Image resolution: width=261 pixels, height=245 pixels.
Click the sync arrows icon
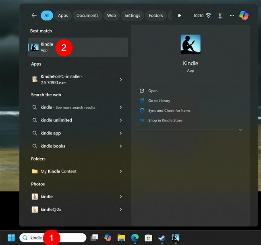tap(142, 110)
